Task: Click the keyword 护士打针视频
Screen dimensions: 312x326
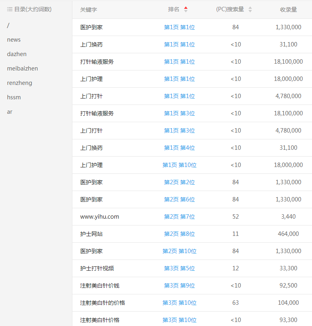Action: [x=97, y=268]
